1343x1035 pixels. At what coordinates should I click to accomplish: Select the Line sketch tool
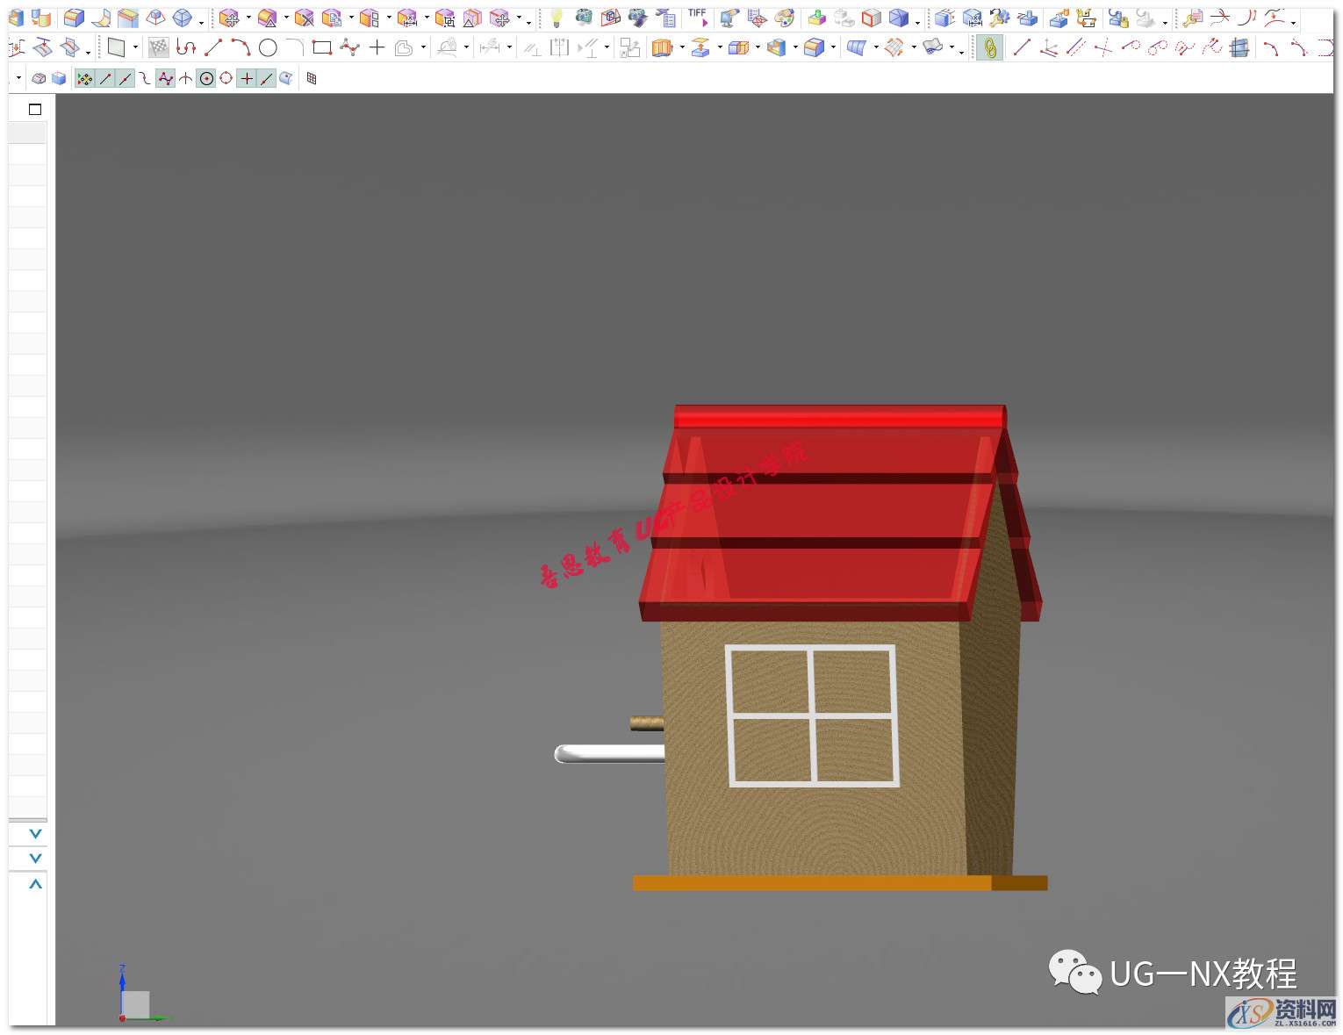[213, 47]
